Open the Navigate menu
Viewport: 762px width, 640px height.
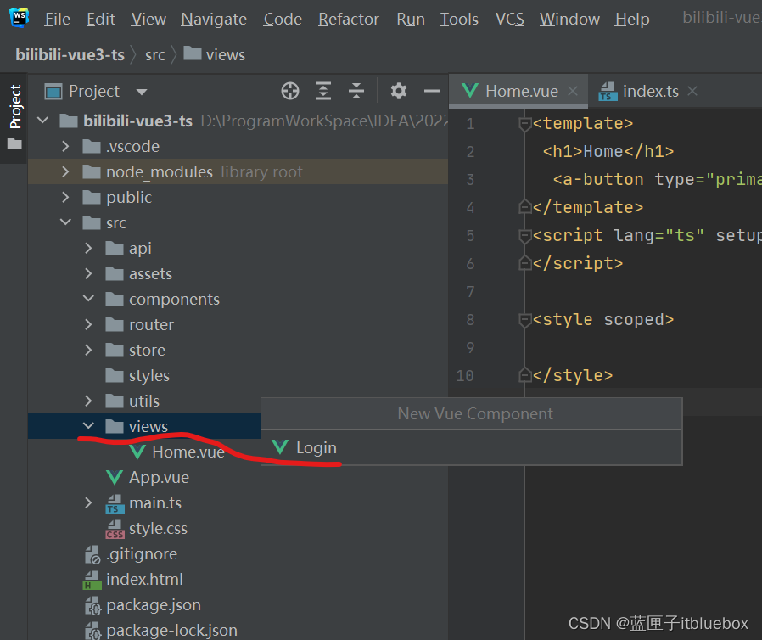pos(214,19)
